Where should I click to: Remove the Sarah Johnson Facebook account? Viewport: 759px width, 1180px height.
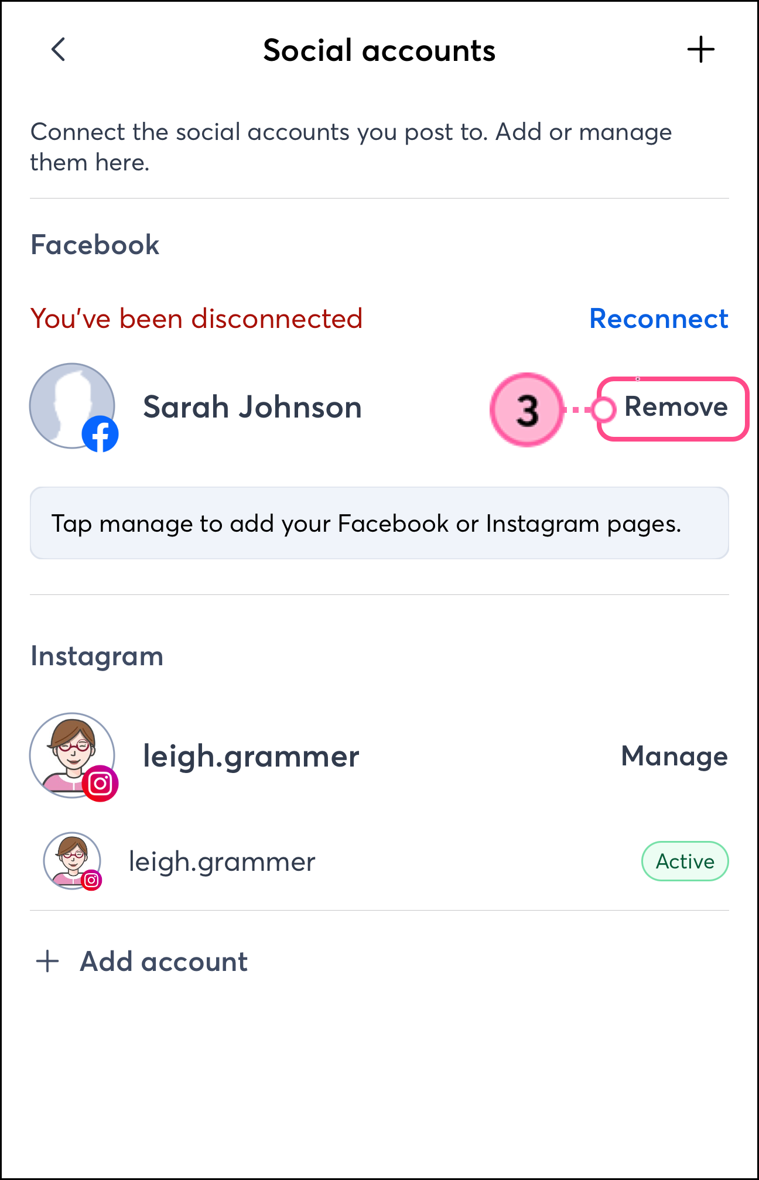point(675,407)
